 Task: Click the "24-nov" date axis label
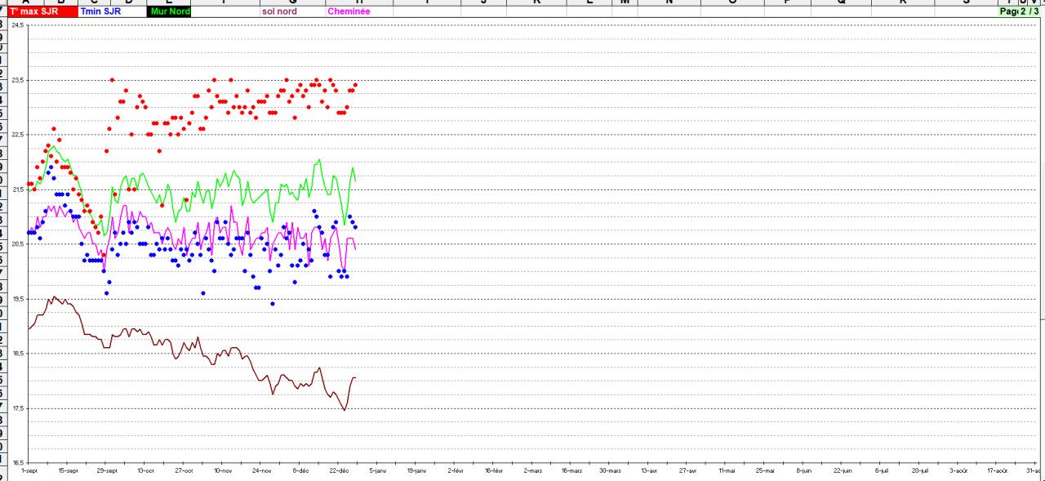pos(261,471)
